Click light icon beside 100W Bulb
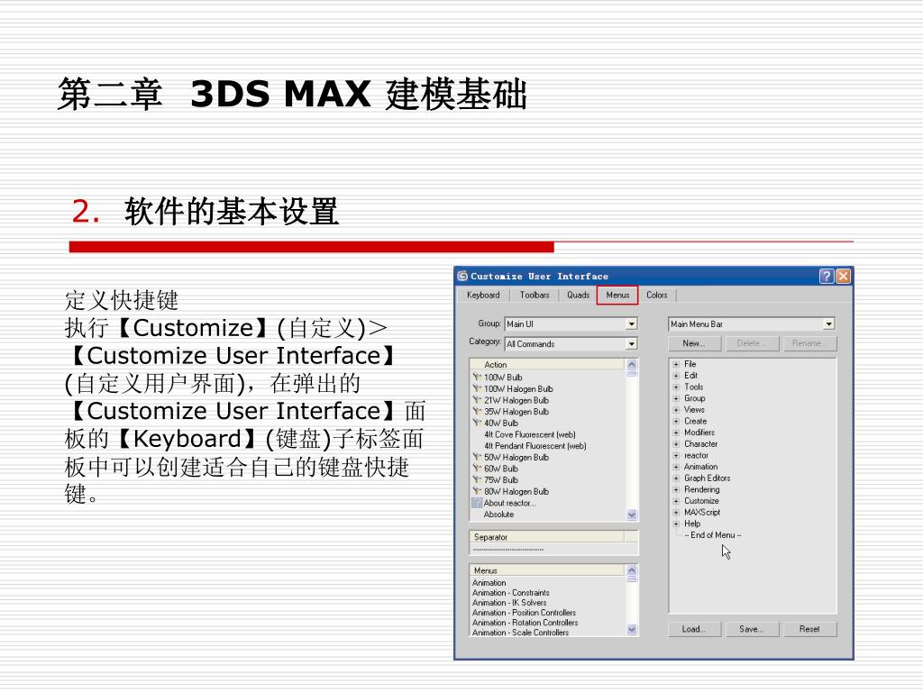 [477, 377]
